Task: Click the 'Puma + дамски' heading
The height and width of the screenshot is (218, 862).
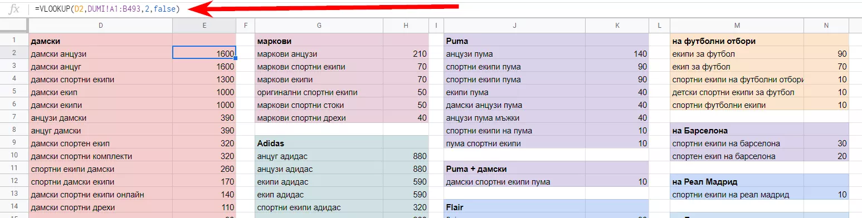Action: [514, 169]
